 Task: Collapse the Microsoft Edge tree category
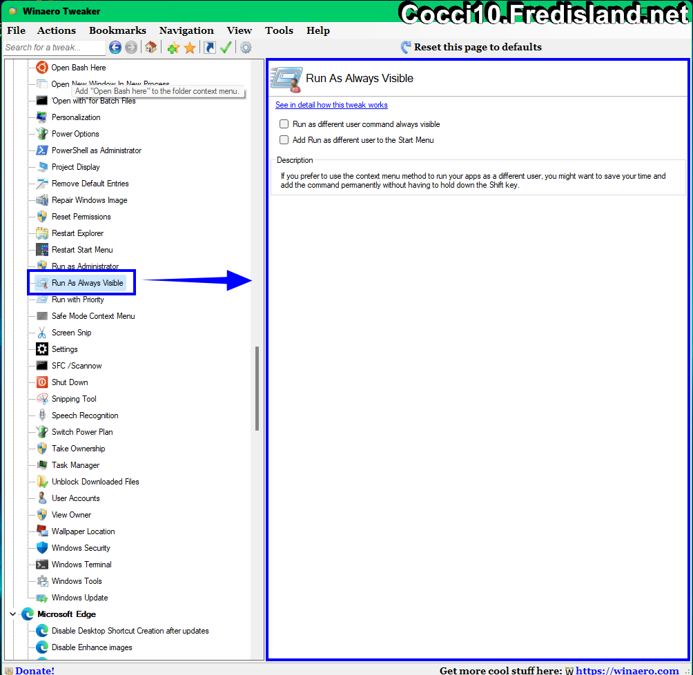coord(12,614)
